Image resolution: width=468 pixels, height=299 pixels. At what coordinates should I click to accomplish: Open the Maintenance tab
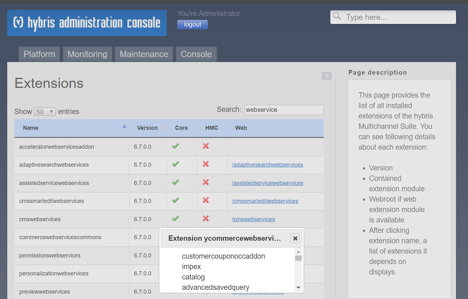[x=144, y=54]
